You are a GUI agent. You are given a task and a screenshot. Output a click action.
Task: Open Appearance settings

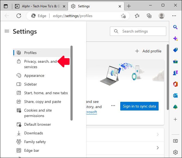pos(42,75)
